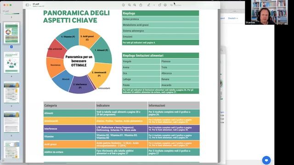Screen dimensions: 294x165
Task: Open the sidebar view options chevron
Action: [x=30, y=5]
